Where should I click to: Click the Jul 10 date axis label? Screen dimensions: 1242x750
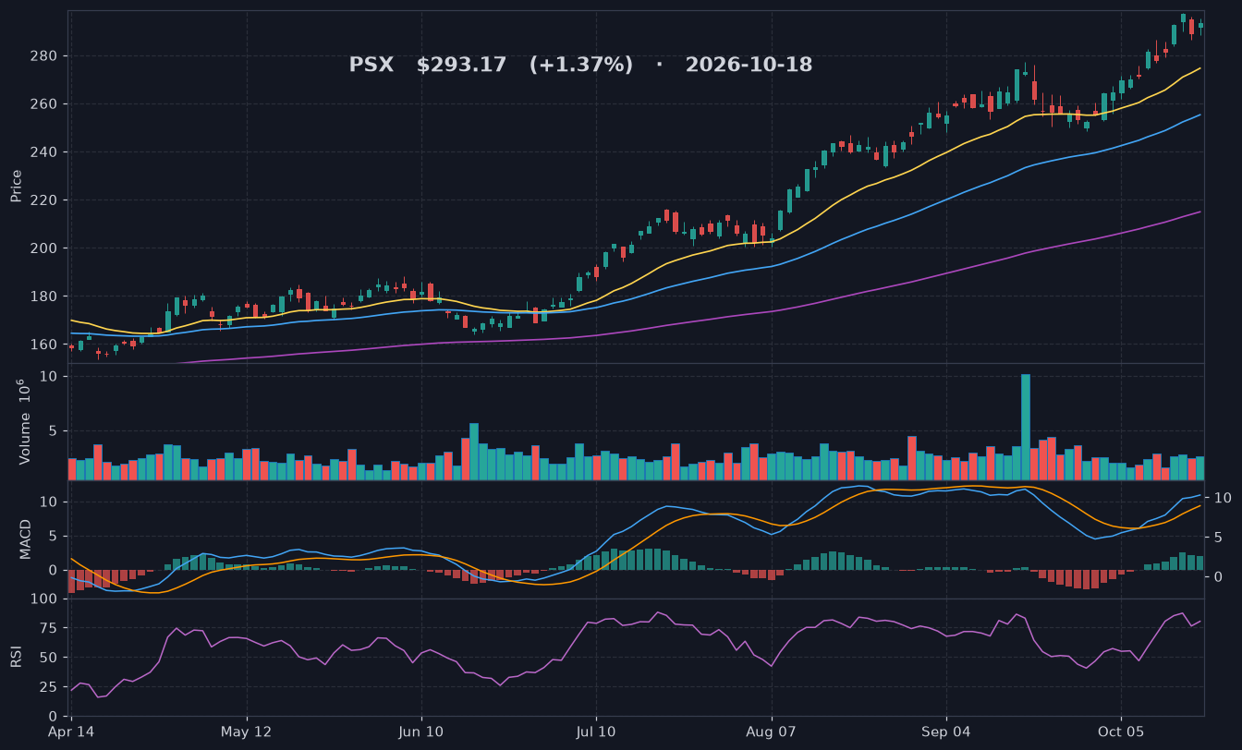pos(596,732)
